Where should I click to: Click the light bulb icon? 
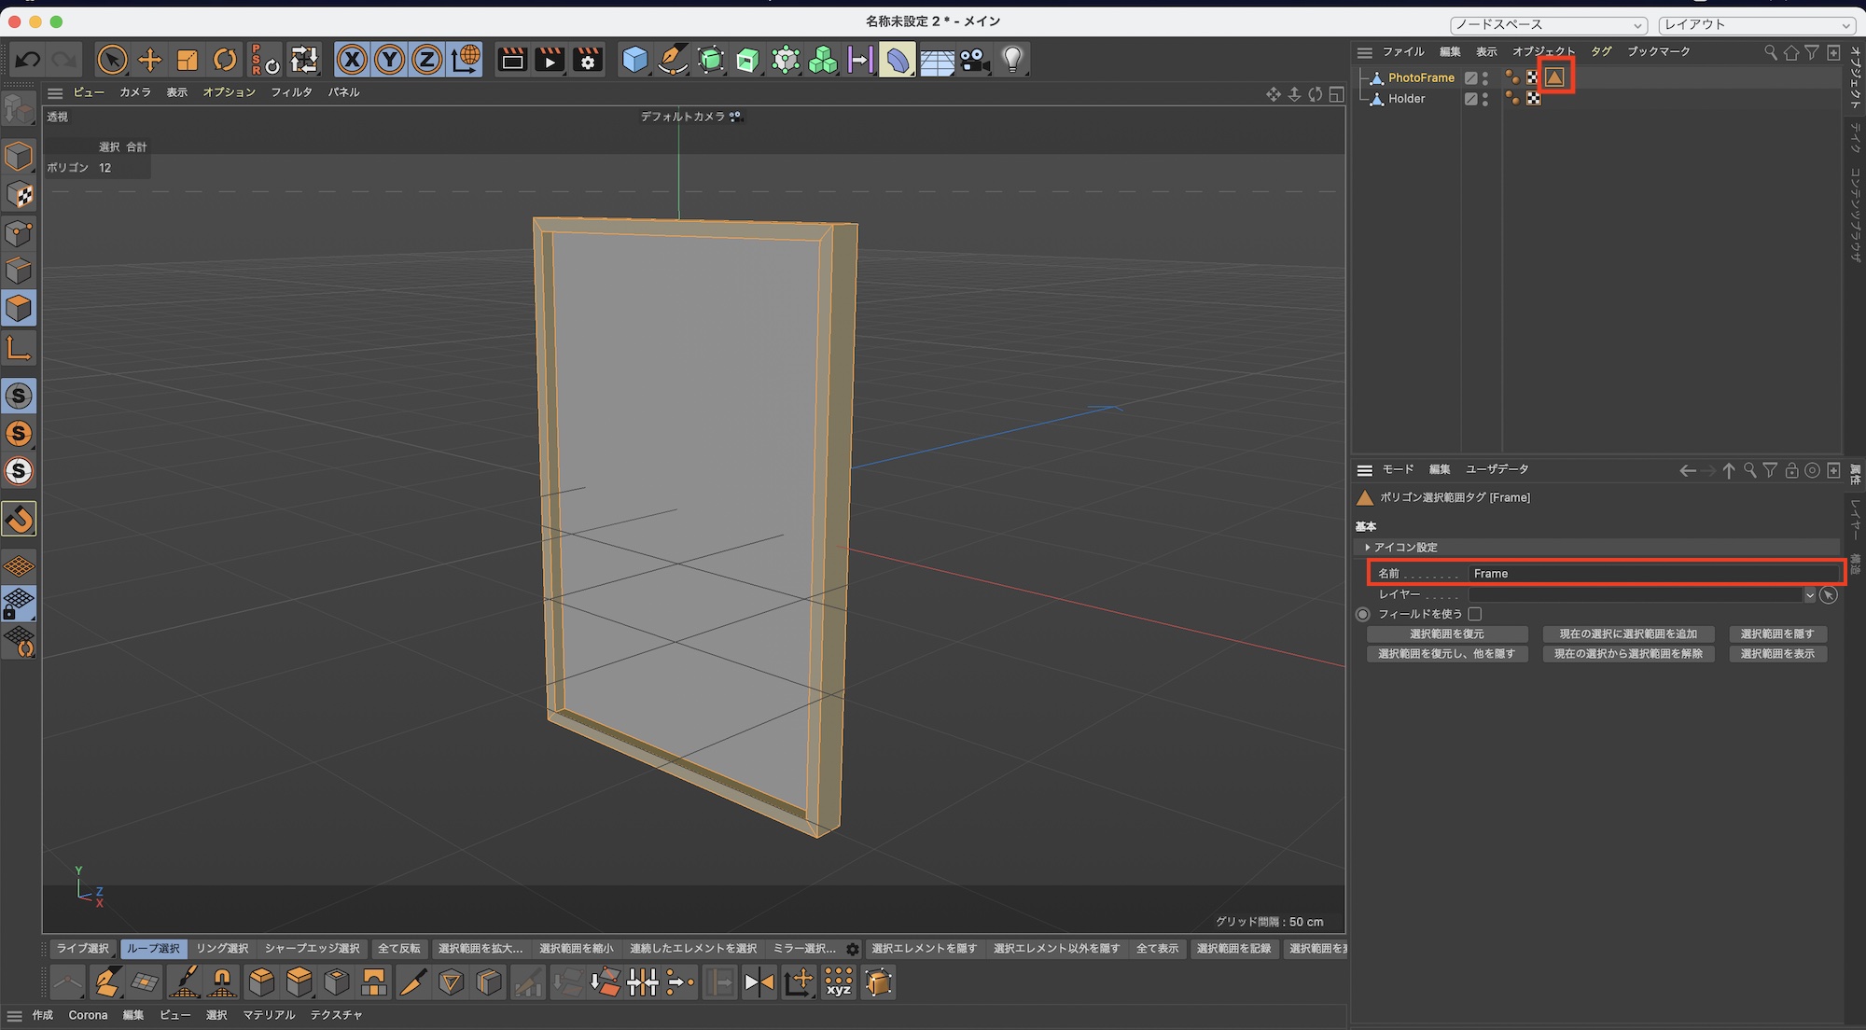point(1012,61)
